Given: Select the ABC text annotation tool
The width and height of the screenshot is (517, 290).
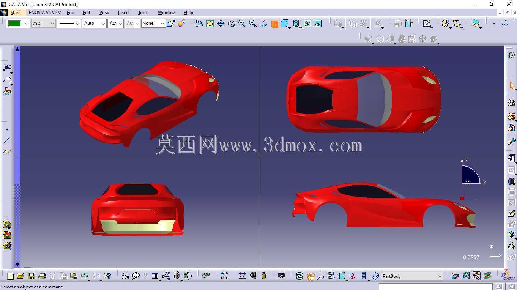Looking at the screenshot, I should 7,68.
